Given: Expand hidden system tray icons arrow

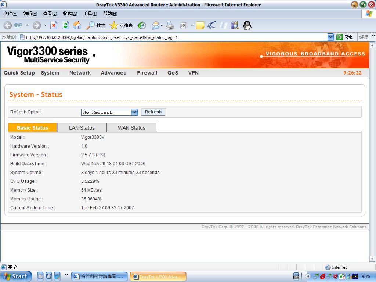Looking at the screenshot, I should pyautogui.click(x=308, y=276).
